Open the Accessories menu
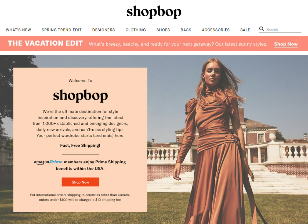Image resolution: width=308 pixels, height=224 pixels. coord(216,30)
